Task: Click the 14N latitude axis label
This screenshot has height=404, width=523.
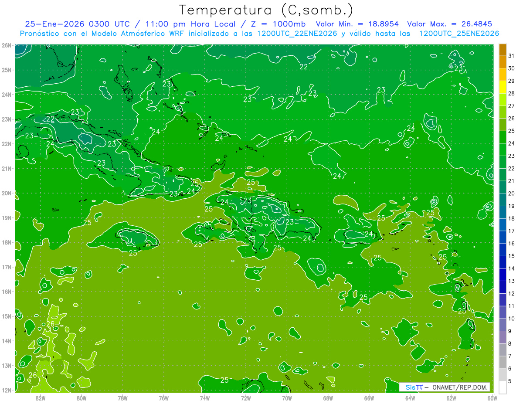Action: click(6, 341)
